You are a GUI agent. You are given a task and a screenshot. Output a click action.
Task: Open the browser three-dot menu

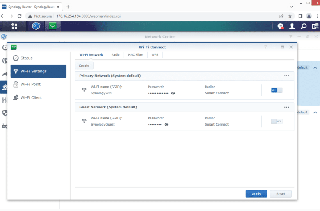[317, 16]
